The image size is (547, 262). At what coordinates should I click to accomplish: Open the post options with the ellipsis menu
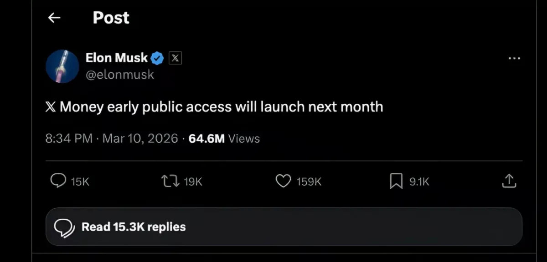coord(514,58)
